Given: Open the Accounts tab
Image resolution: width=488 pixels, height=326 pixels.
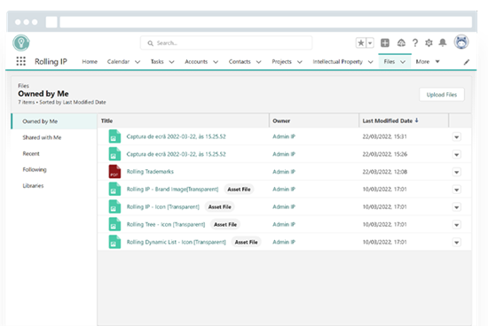Looking at the screenshot, I should click(x=196, y=61).
